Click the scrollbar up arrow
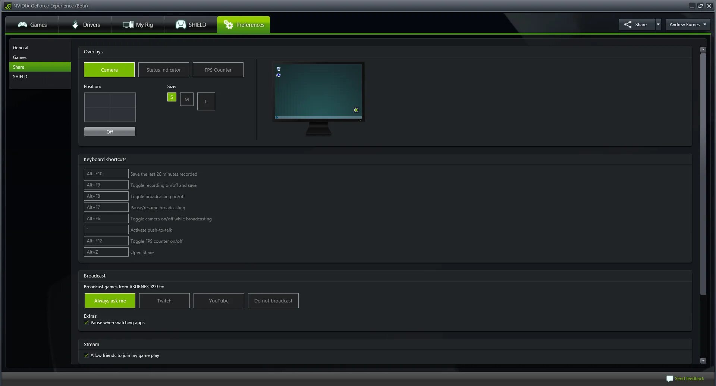 pyautogui.click(x=703, y=50)
